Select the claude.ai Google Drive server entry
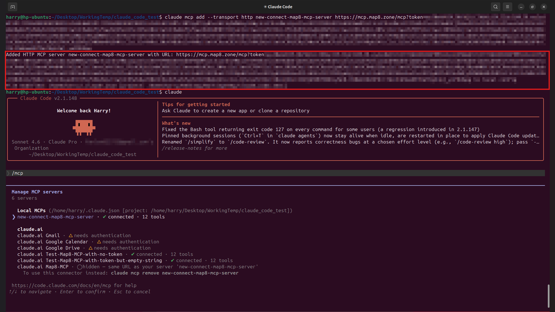 48,248
